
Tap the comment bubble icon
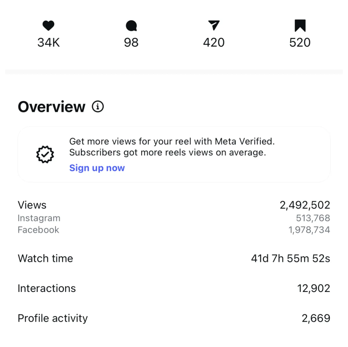coord(131,26)
